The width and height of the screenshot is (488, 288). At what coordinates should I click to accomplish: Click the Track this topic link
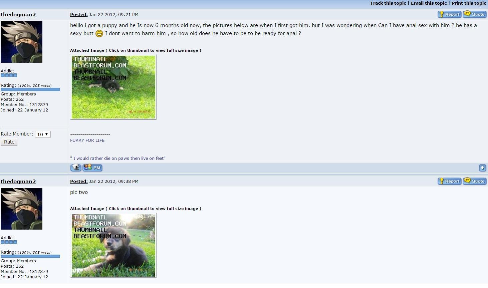388,3
